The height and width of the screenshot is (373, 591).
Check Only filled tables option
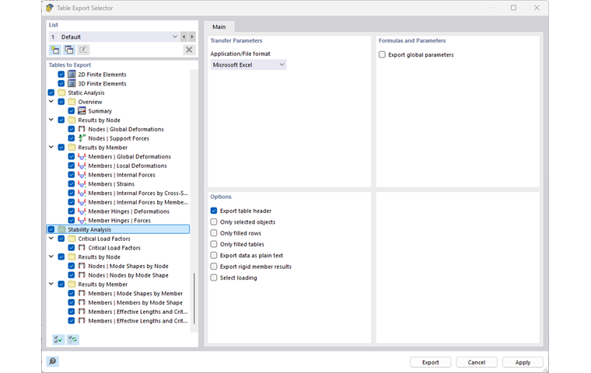pos(214,244)
